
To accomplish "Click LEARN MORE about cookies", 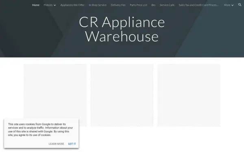I will click(x=56, y=144).
